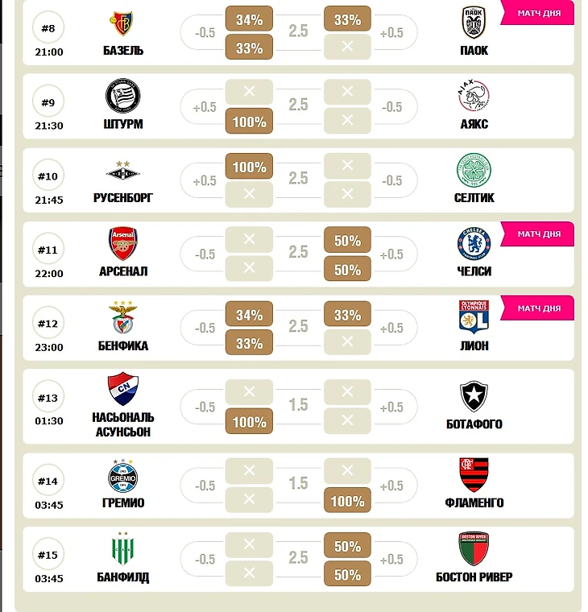Click БОТАФОГО team name
The width and height of the screenshot is (588, 612).
pyautogui.click(x=474, y=424)
